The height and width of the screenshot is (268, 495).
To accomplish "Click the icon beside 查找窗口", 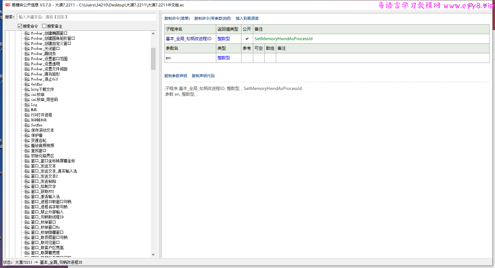I will (27, 151).
